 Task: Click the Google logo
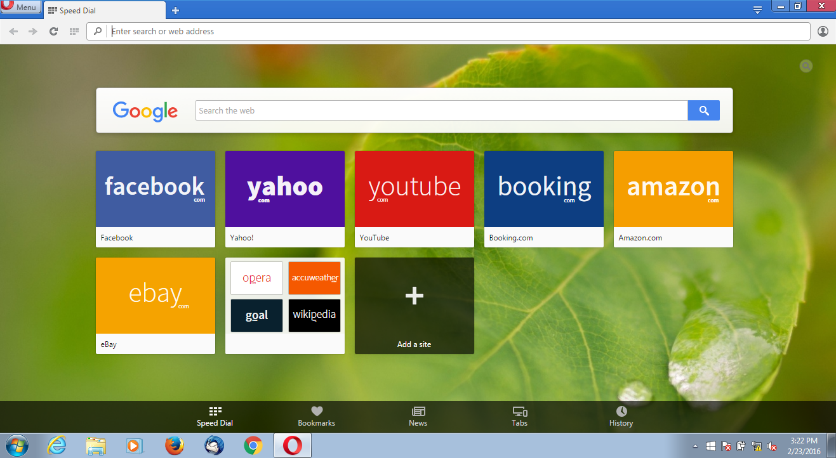point(145,110)
